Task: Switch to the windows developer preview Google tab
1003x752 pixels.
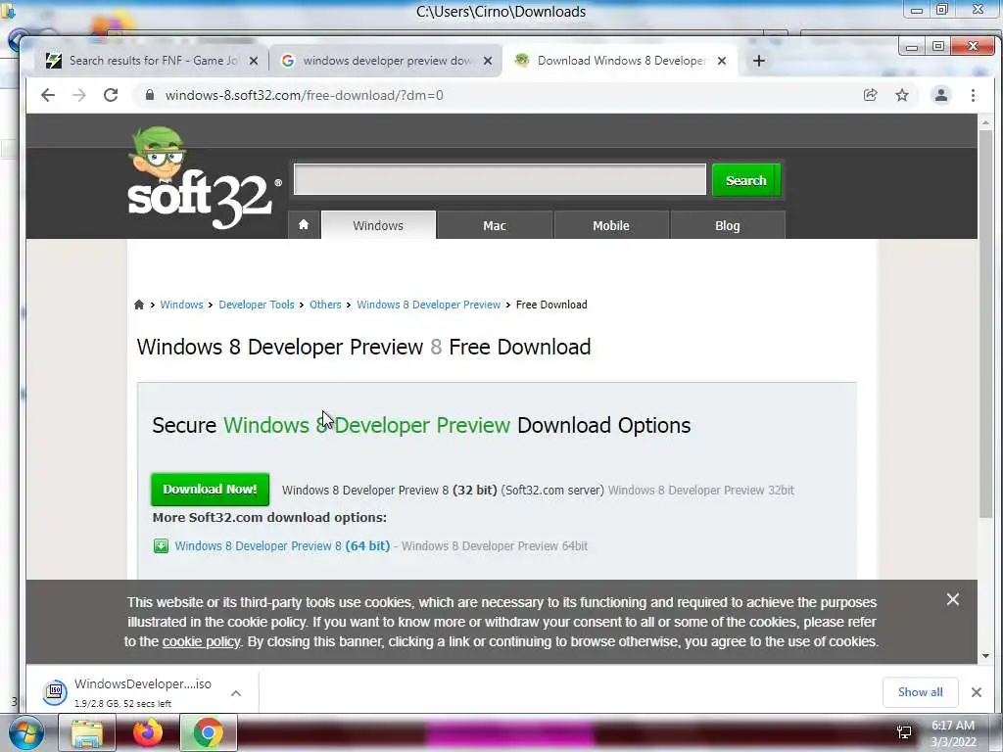Action: tap(384, 61)
